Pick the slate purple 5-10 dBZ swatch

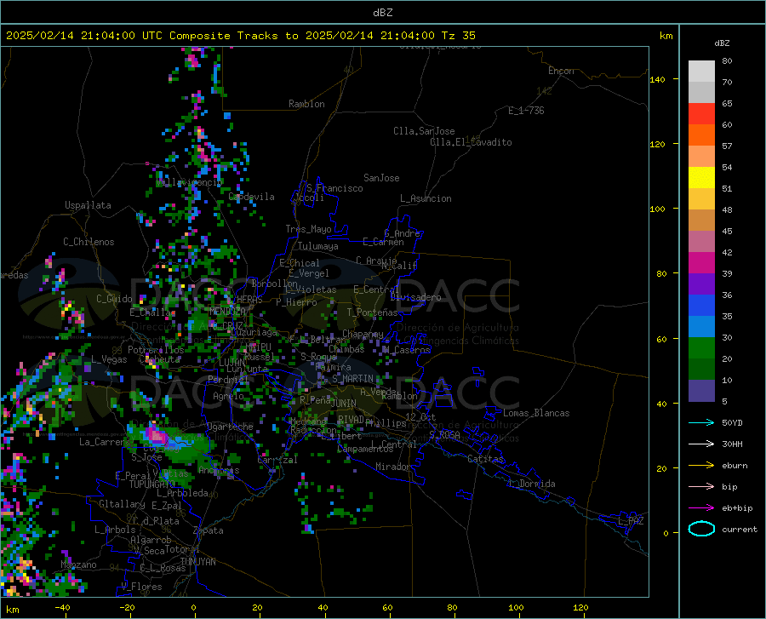pos(701,391)
